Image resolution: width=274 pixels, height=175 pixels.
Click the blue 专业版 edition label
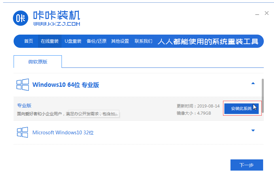[x=24, y=105]
